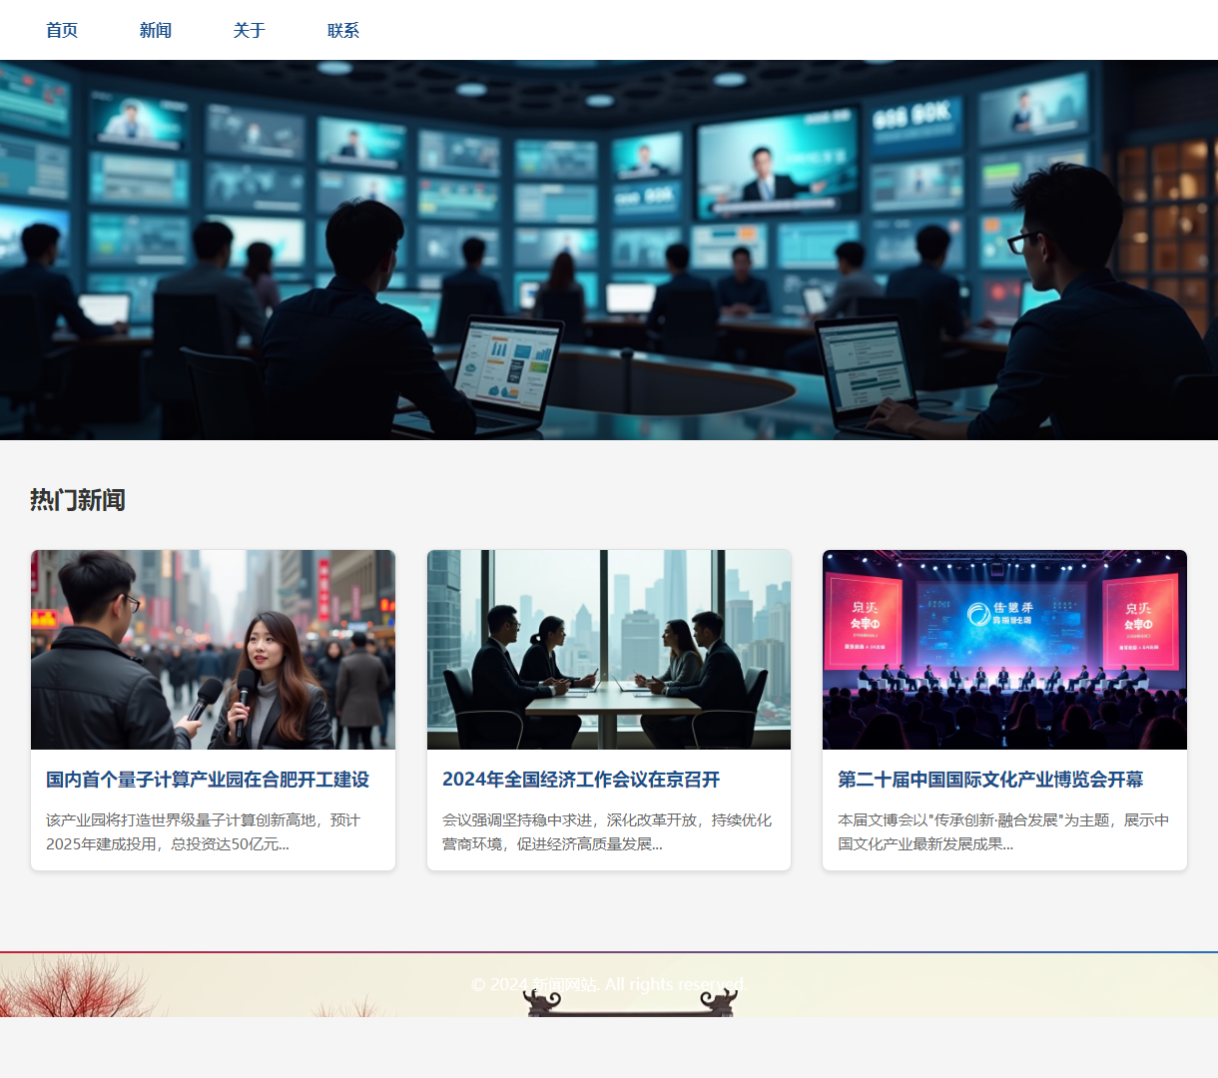Open the street reporter interview thumbnail
The height and width of the screenshot is (1078, 1218).
click(213, 649)
